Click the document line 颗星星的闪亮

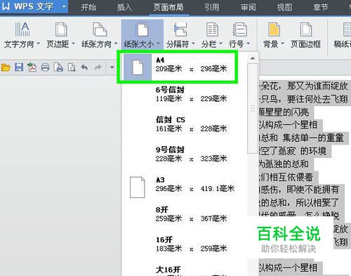(x=284, y=112)
